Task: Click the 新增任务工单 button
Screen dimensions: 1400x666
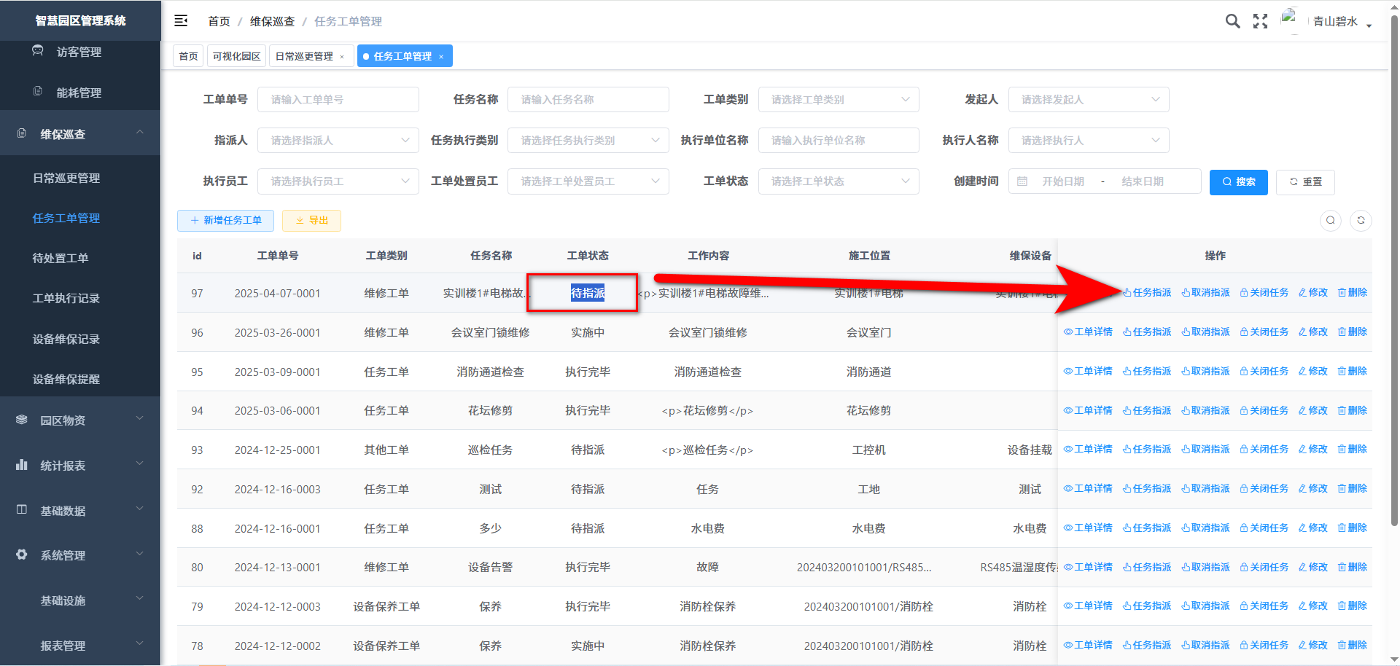Action: point(225,221)
